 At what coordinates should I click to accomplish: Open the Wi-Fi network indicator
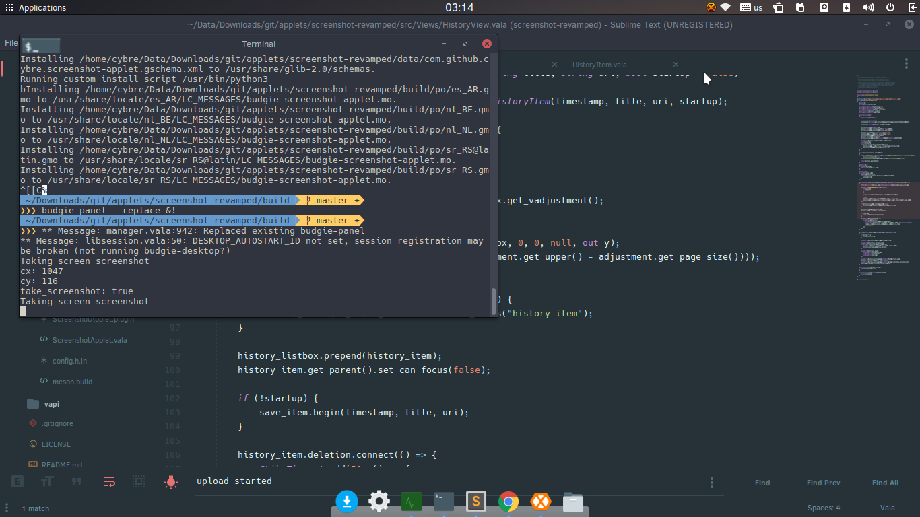[x=726, y=8]
